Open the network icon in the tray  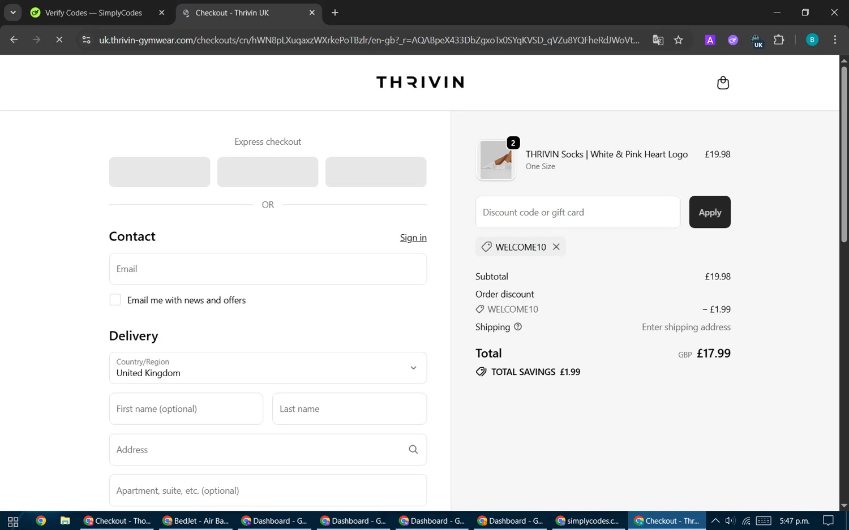[x=746, y=521]
